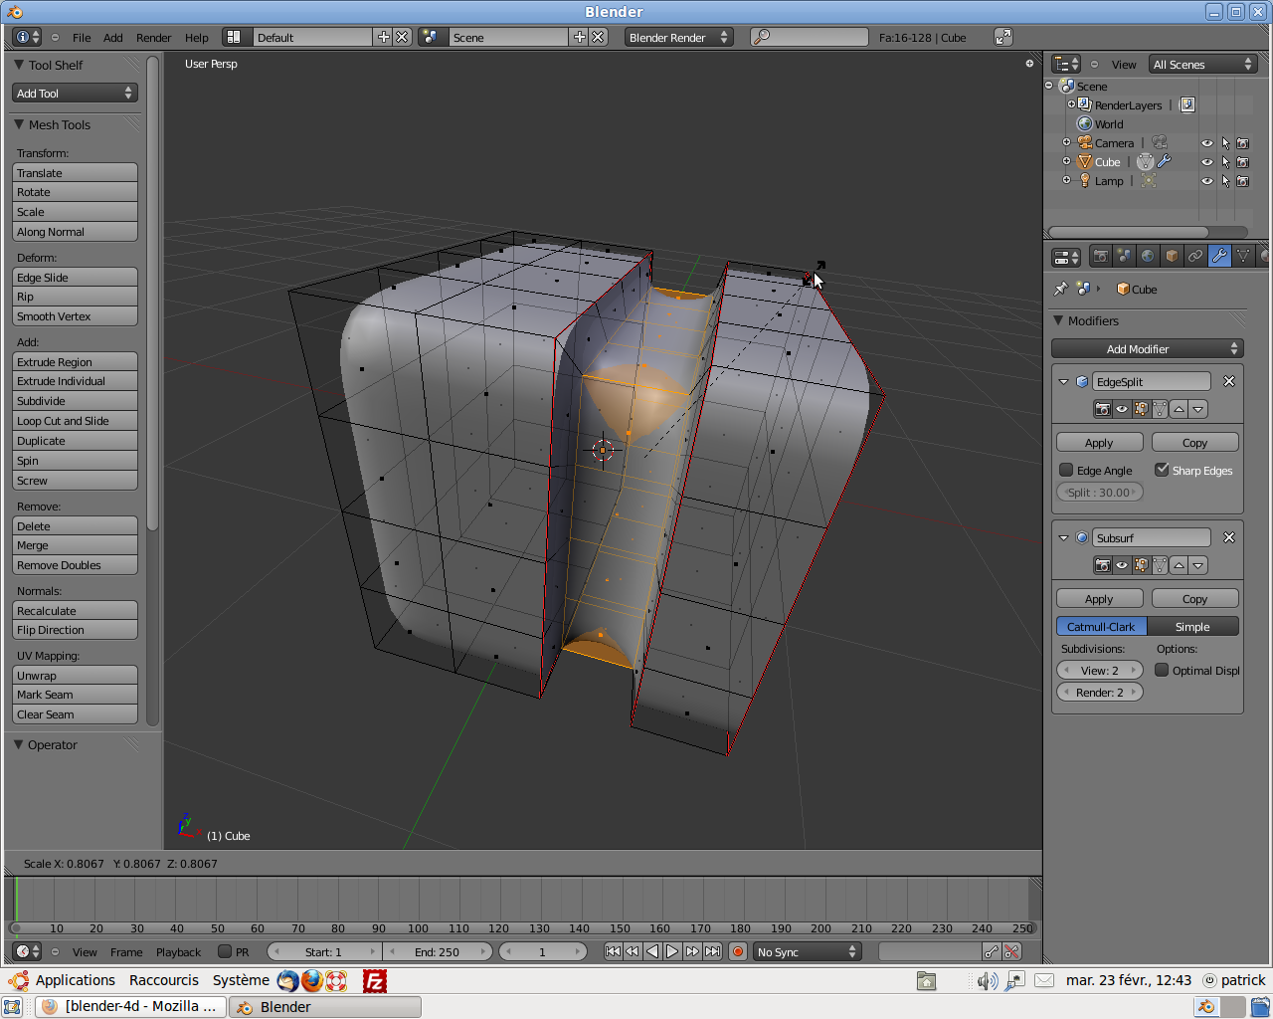Open the Render properties tab (camera icon)
This screenshot has height=1019, width=1273.
[1101, 256]
